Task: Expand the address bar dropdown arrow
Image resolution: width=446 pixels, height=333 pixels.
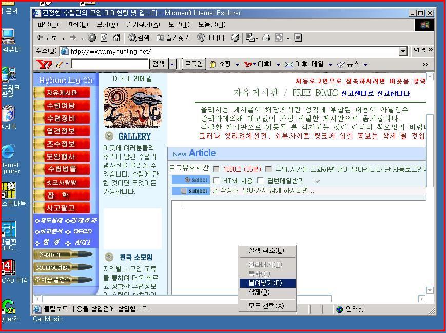Action: pyautogui.click(x=403, y=51)
